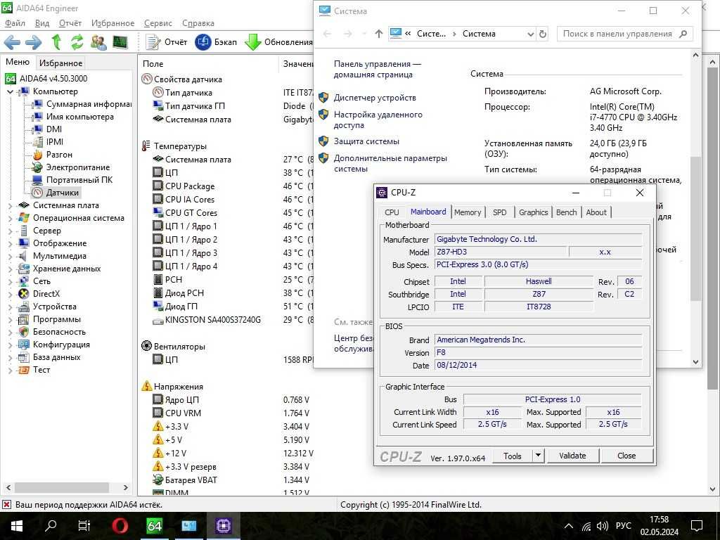Open the Файл menu in AIDA64
The height and width of the screenshot is (540, 720).
(x=15, y=23)
